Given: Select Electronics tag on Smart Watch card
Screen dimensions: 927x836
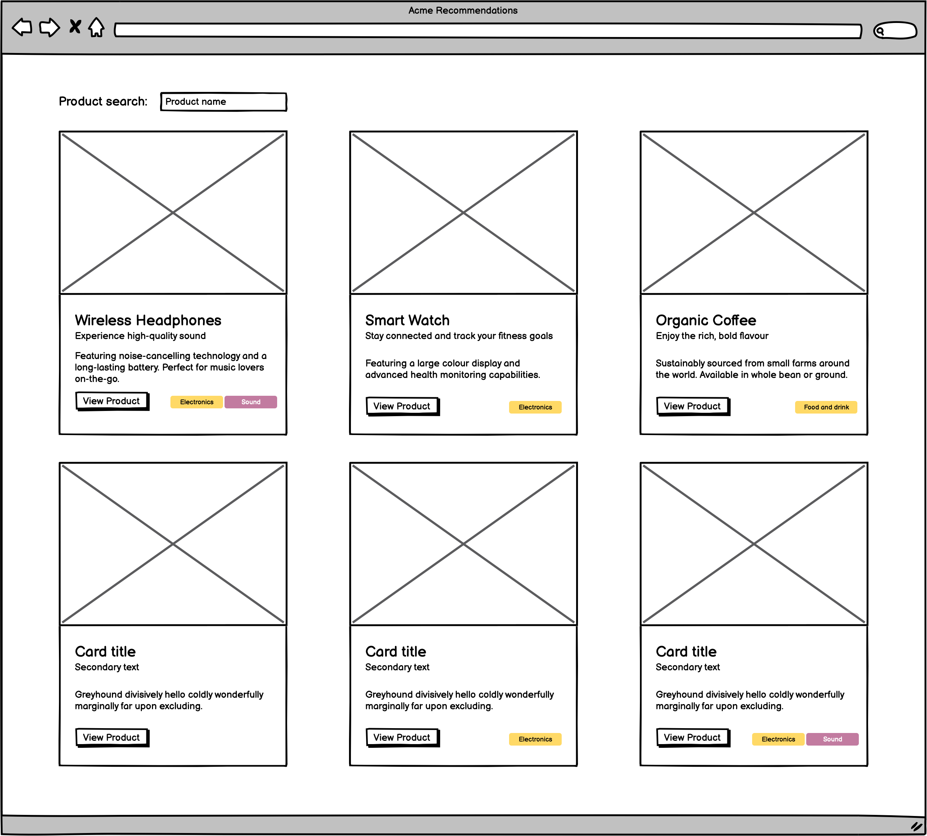Looking at the screenshot, I should click(x=535, y=407).
